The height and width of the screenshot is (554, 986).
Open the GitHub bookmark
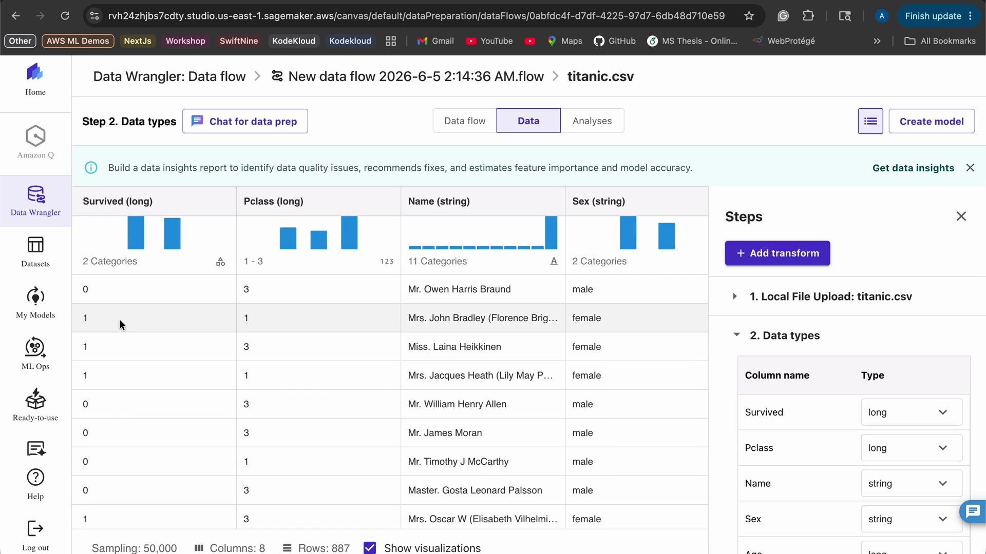pos(615,41)
